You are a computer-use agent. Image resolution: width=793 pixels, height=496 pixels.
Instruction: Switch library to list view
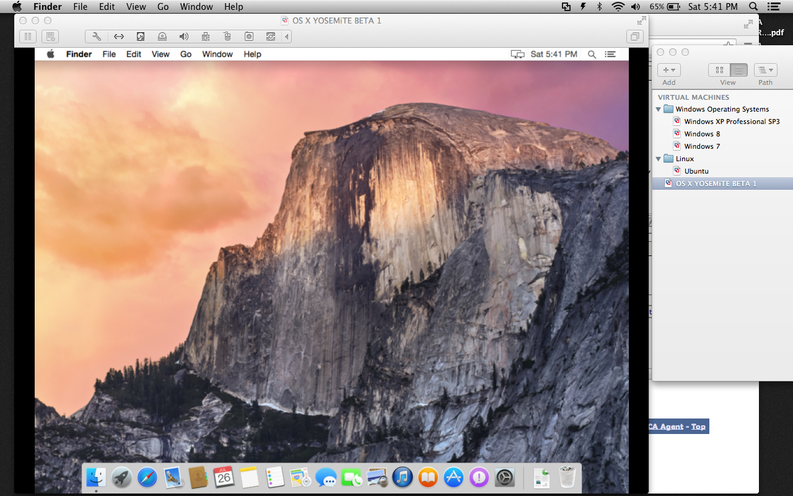(x=738, y=70)
